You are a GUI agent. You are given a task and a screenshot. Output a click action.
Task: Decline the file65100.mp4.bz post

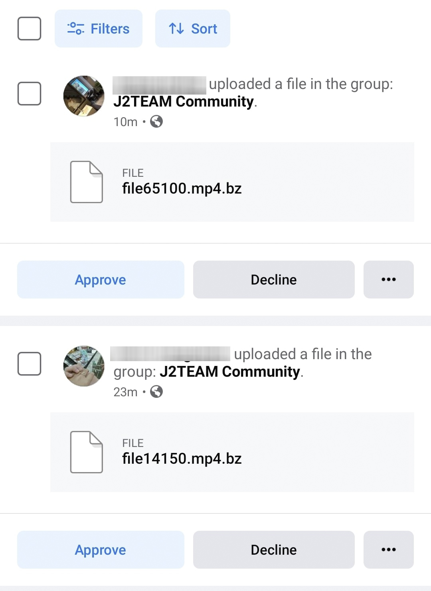(x=274, y=279)
